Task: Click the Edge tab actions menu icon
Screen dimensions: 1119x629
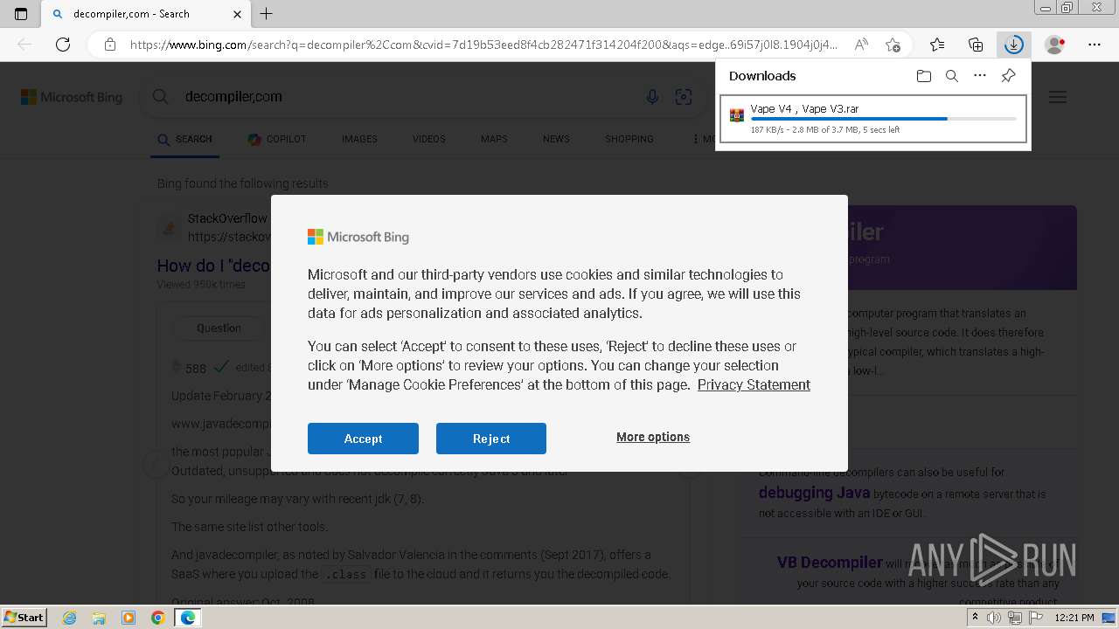Action: point(21,14)
